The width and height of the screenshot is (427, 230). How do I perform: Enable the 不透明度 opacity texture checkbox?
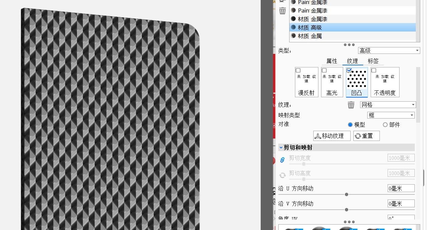tap(374, 70)
